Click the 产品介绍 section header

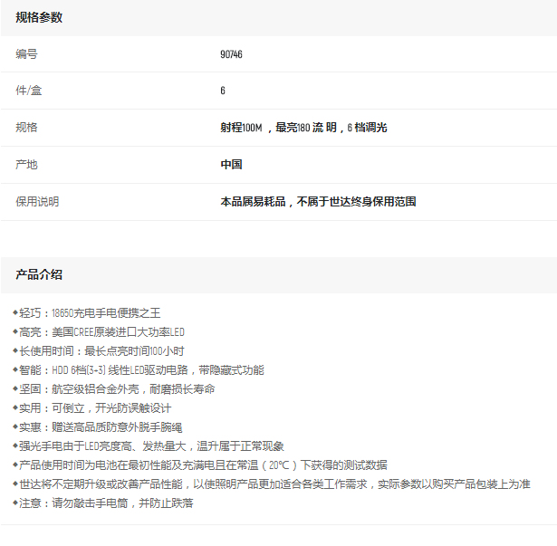[x=39, y=274]
